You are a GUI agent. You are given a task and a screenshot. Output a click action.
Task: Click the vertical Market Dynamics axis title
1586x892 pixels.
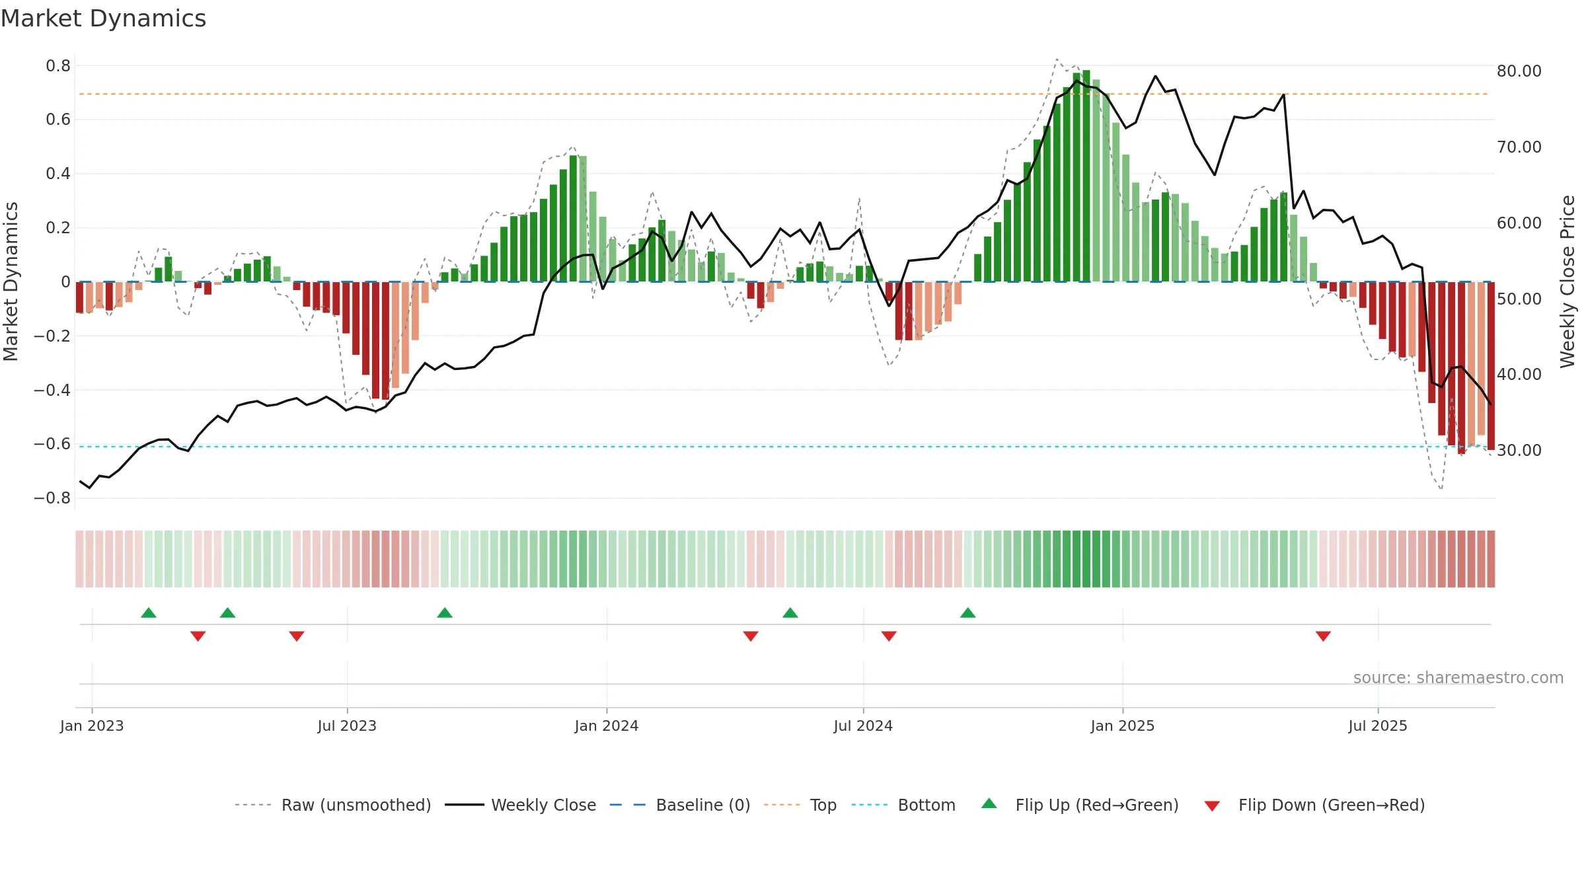click(11, 281)
